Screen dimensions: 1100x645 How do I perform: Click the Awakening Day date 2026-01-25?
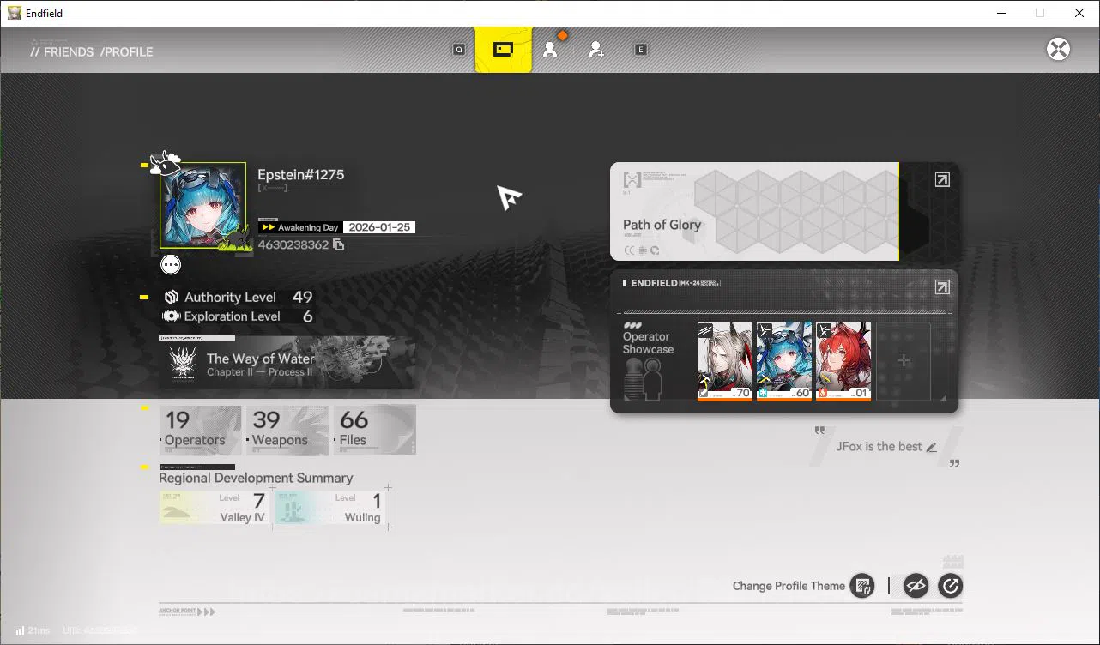click(x=379, y=227)
